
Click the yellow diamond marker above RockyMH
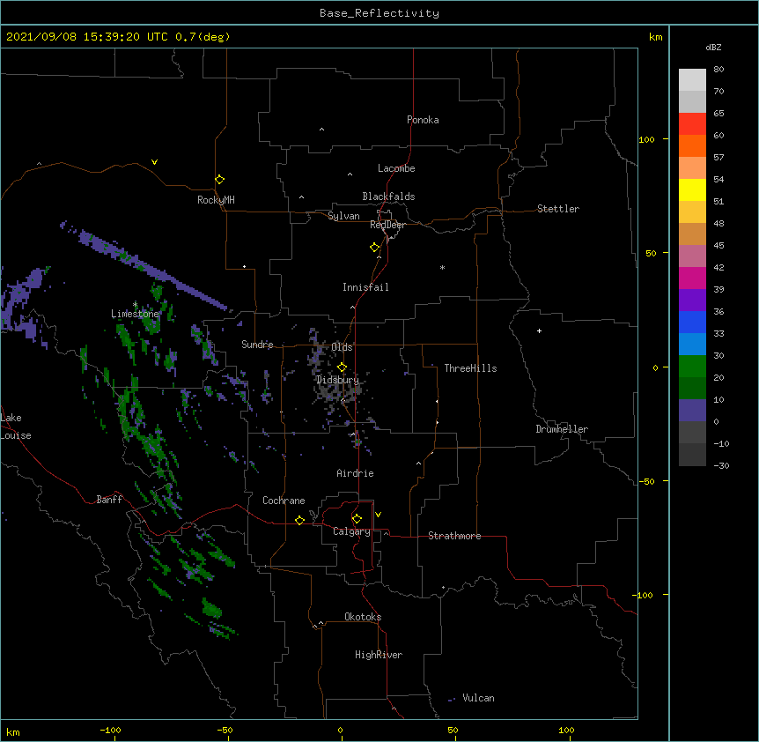point(220,180)
